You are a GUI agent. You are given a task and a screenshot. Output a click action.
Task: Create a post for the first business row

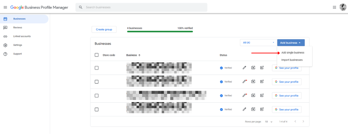click(262, 68)
